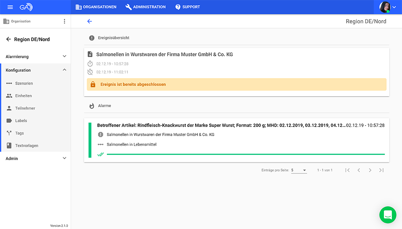Jump to the last page of alarms
Image resolution: width=402 pixels, height=229 pixels.
[381, 170]
